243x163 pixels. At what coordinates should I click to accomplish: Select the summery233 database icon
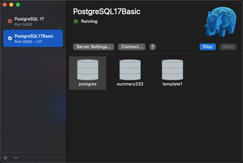tap(130, 70)
